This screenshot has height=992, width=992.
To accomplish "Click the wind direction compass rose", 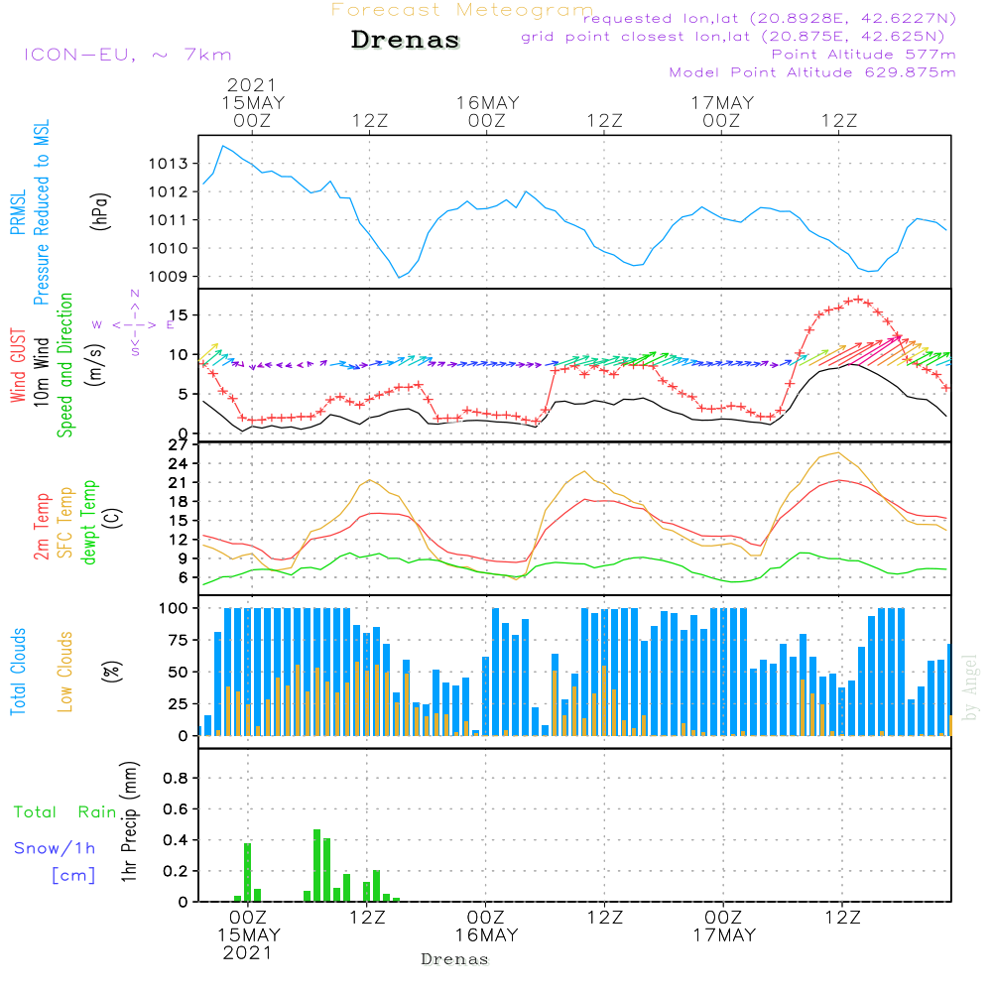I will [135, 324].
